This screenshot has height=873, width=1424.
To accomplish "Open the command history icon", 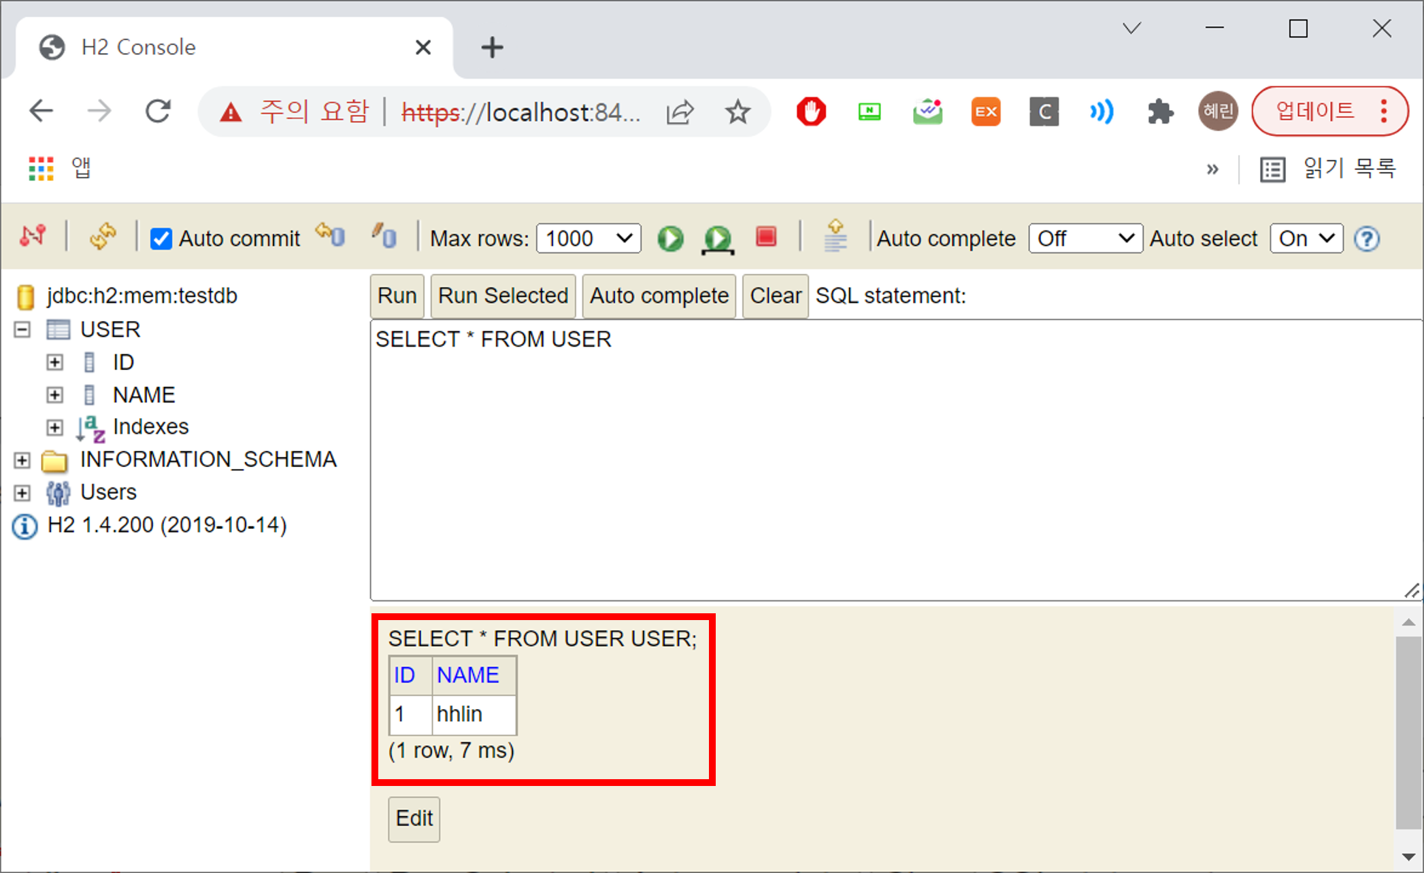I will (835, 237).
